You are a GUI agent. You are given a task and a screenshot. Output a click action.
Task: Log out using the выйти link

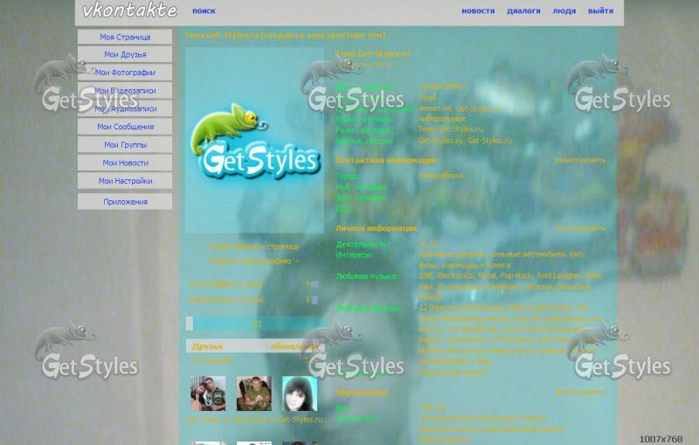coord(600,11)
